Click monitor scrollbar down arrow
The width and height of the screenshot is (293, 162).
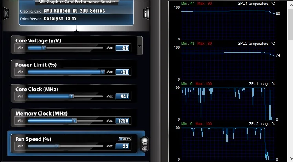tap(291, 158)
